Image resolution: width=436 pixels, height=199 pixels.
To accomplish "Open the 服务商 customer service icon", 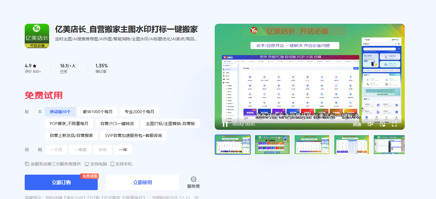I will pyautogui.click(x=194, y=179).
